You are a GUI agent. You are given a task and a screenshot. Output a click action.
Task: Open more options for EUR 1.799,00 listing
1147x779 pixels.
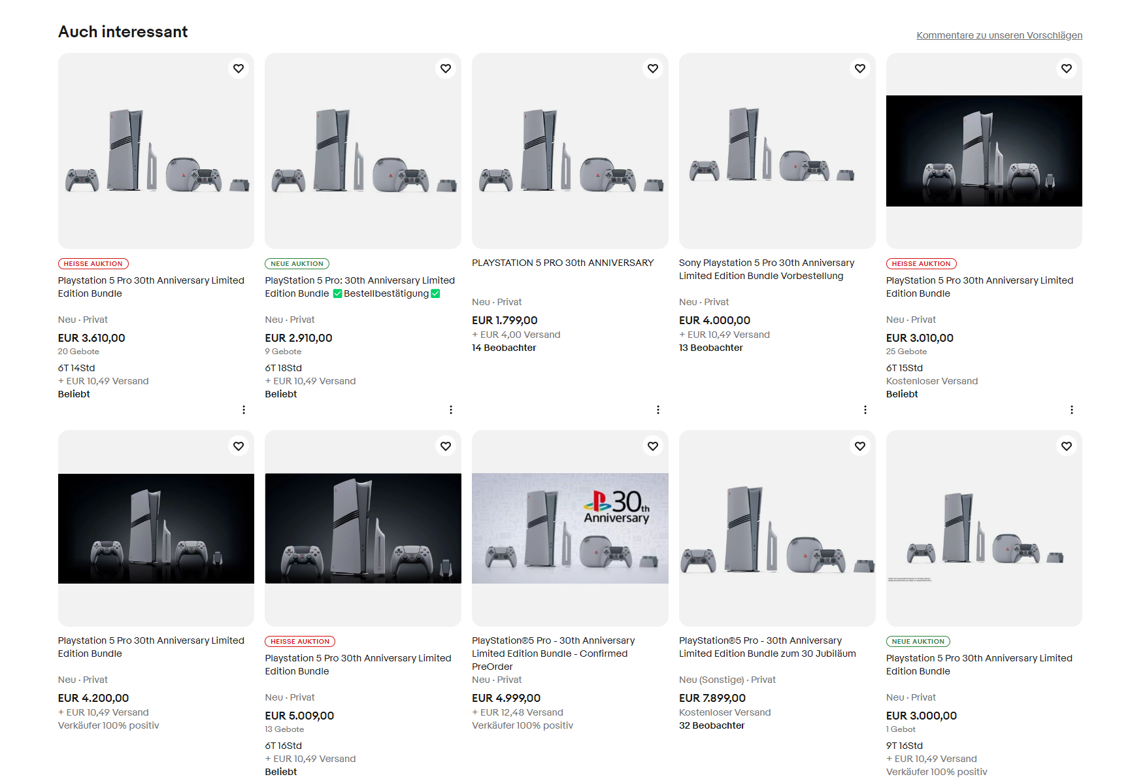658,410
